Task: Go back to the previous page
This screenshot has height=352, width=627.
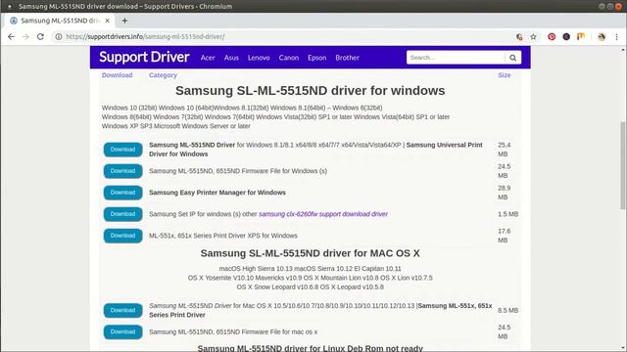Action: (11, 37)
